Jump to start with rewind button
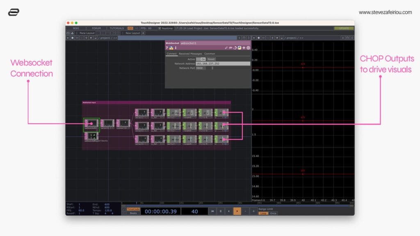This screenshot has height=236, width=420. pyautogui.click(x=212, y=211)
